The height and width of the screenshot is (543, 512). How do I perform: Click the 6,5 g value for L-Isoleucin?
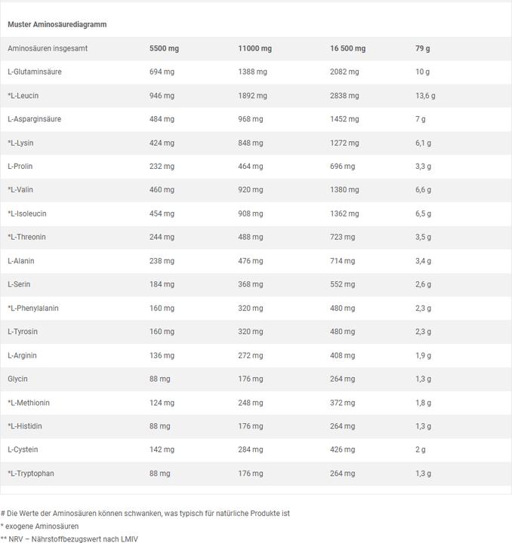[423, 213]
